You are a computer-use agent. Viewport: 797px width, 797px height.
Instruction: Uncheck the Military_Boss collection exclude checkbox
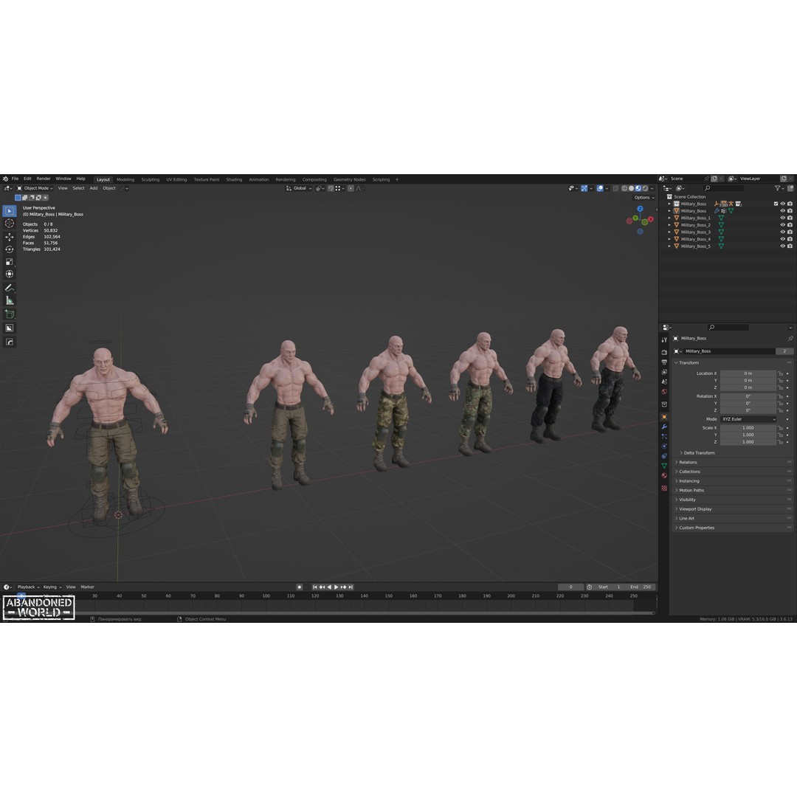click(x=776, y=204)
